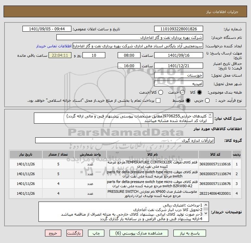This screenshot has width=251, height=243.
Task: Click the PRESSURE SWITCH XP600 item name
Action: [x=153, y=194]
